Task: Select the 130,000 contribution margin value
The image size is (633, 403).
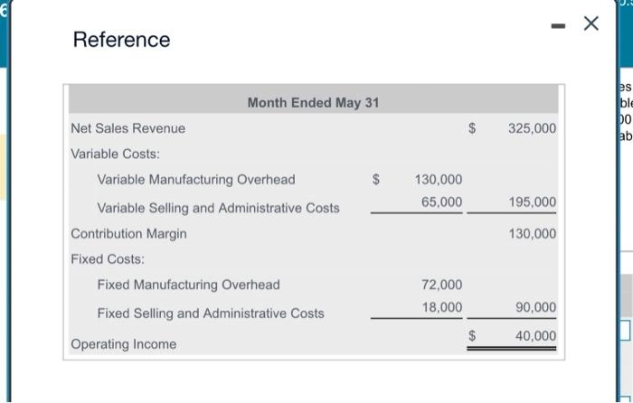Action: coord(532,233)
